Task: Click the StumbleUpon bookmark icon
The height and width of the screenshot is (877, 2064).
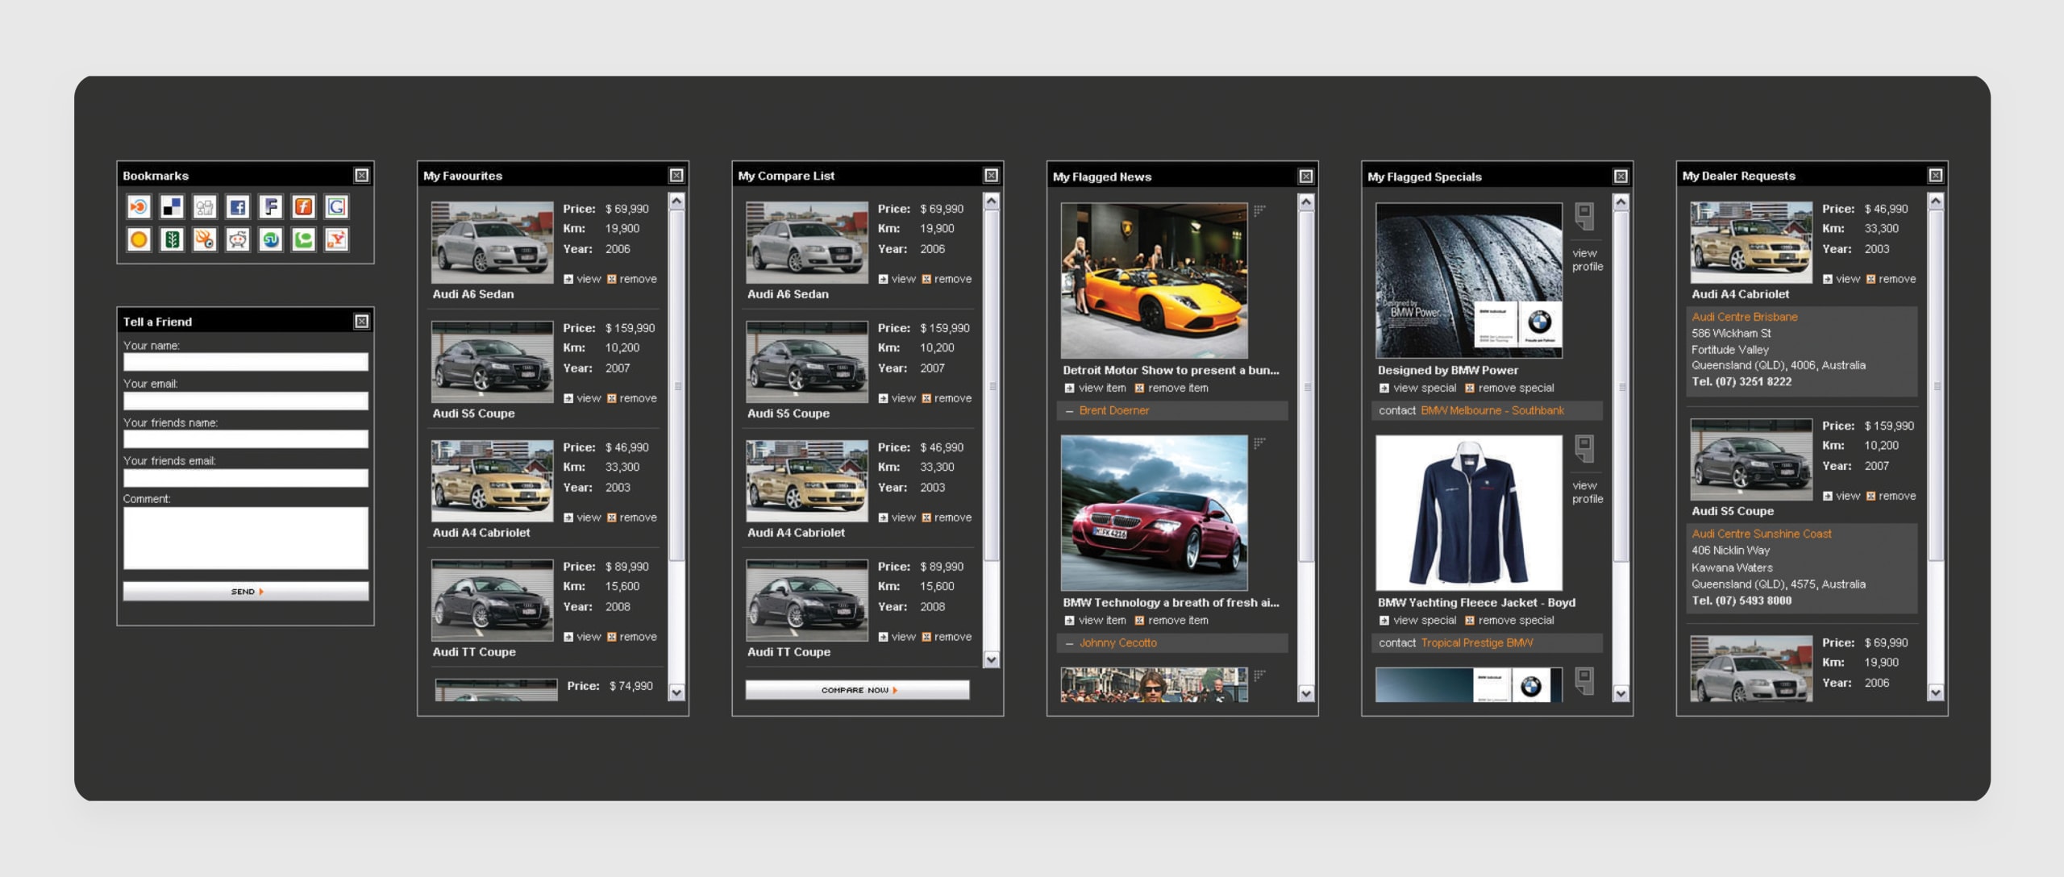Action: coord(271,239)
